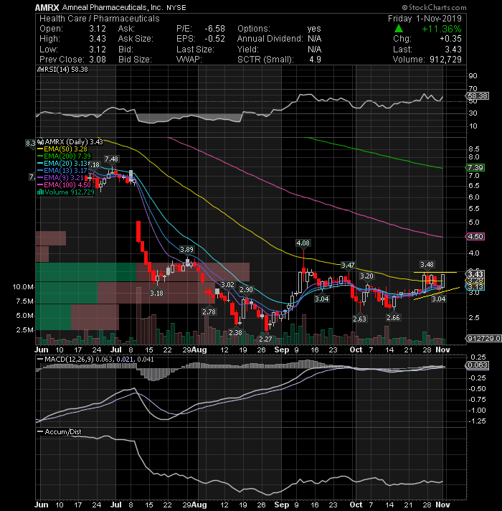Click the 3.47 price callout
Screen dimensions: 502x511
pyautogui.click(x=348, y=266)
